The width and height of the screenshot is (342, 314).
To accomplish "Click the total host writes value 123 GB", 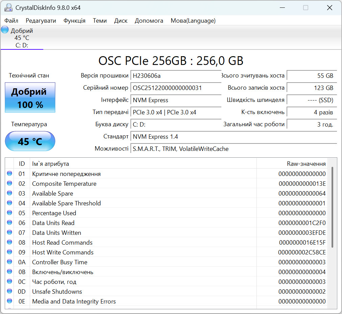I will pyautogui.click(x=312, y=88).
